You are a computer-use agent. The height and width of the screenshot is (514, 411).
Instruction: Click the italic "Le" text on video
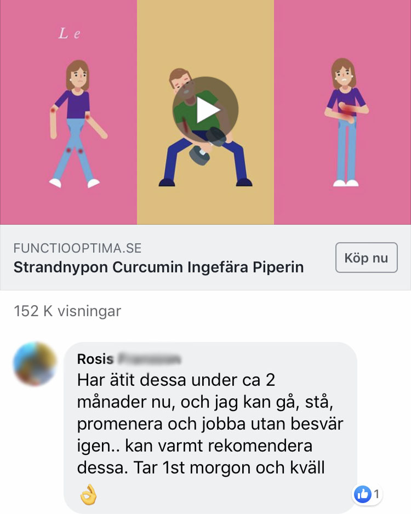pos(69,33)
